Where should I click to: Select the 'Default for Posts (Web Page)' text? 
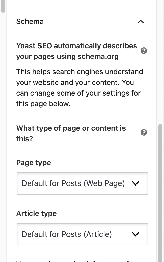[x=73, y=183]
